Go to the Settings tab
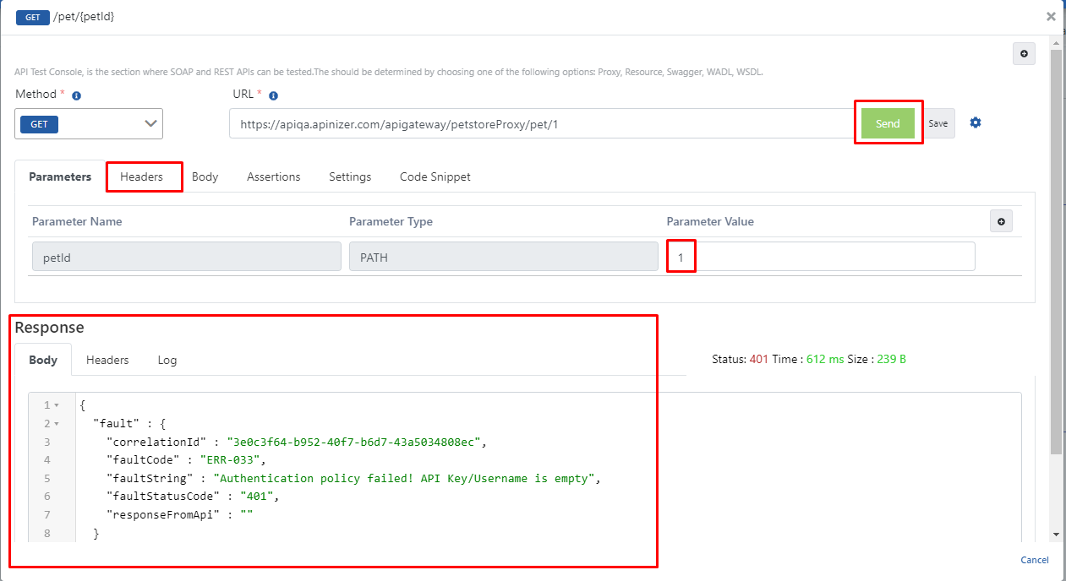 pos(350,176)
